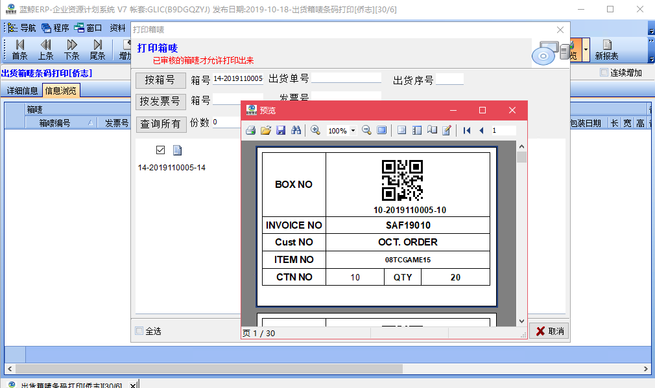655x388 pixels.
Task: Open the zoom percentage dropdown in preview
Action: (353, 131)
